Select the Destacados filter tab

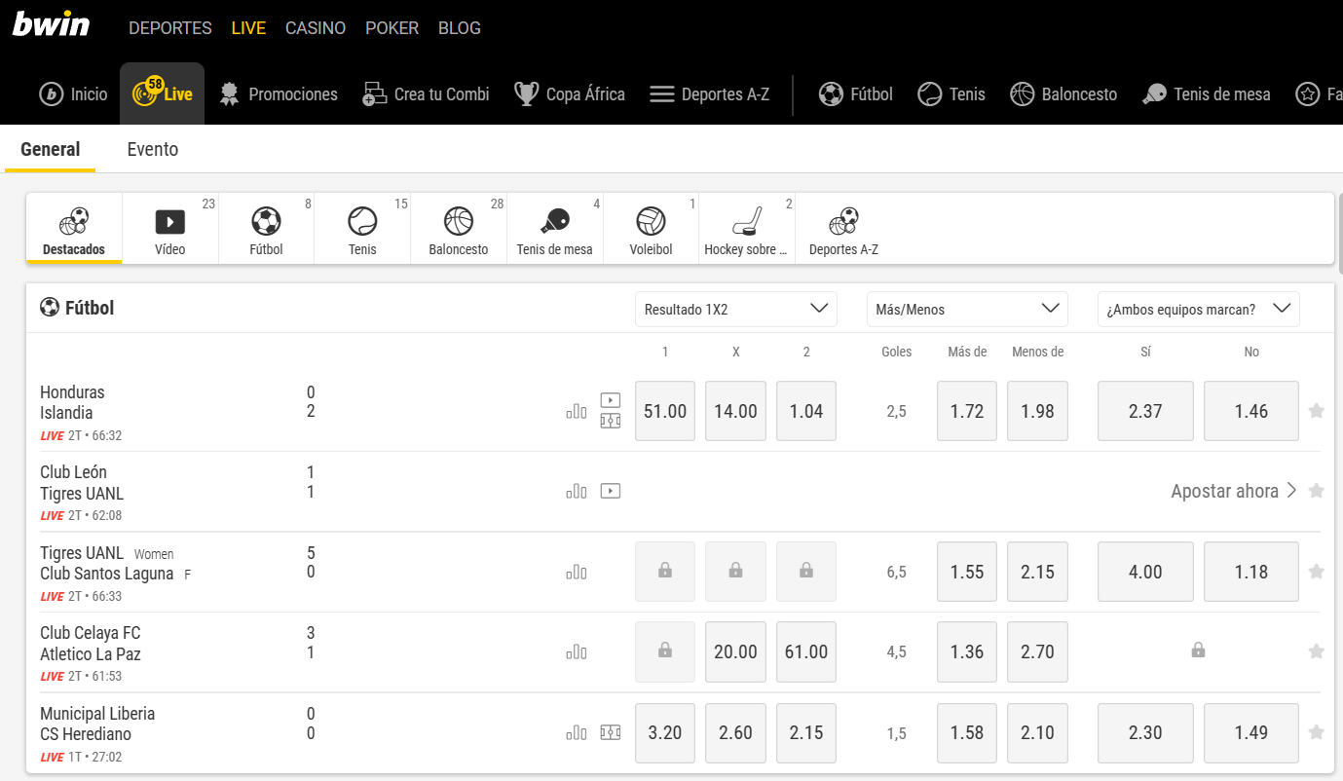tap(74, 229)
